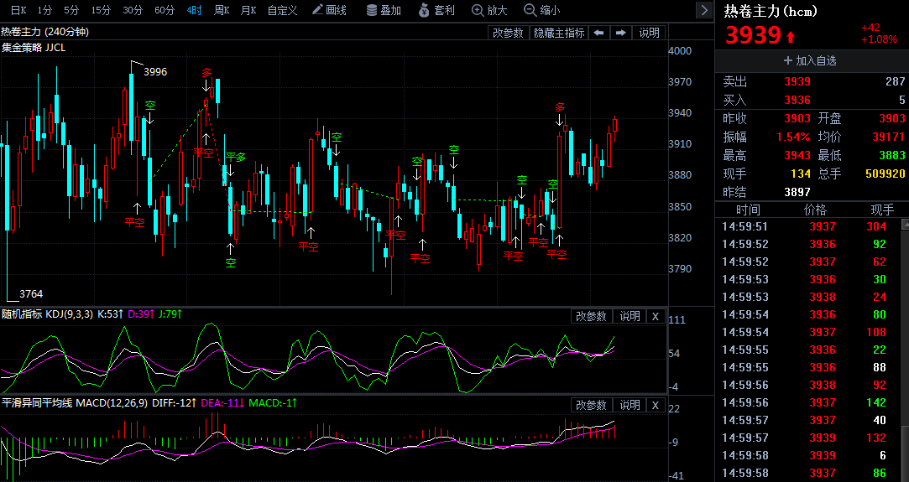This screenshot has width=909, height=482.
Task: Click the left arrow indicator switcher
Action: [598, 33]
